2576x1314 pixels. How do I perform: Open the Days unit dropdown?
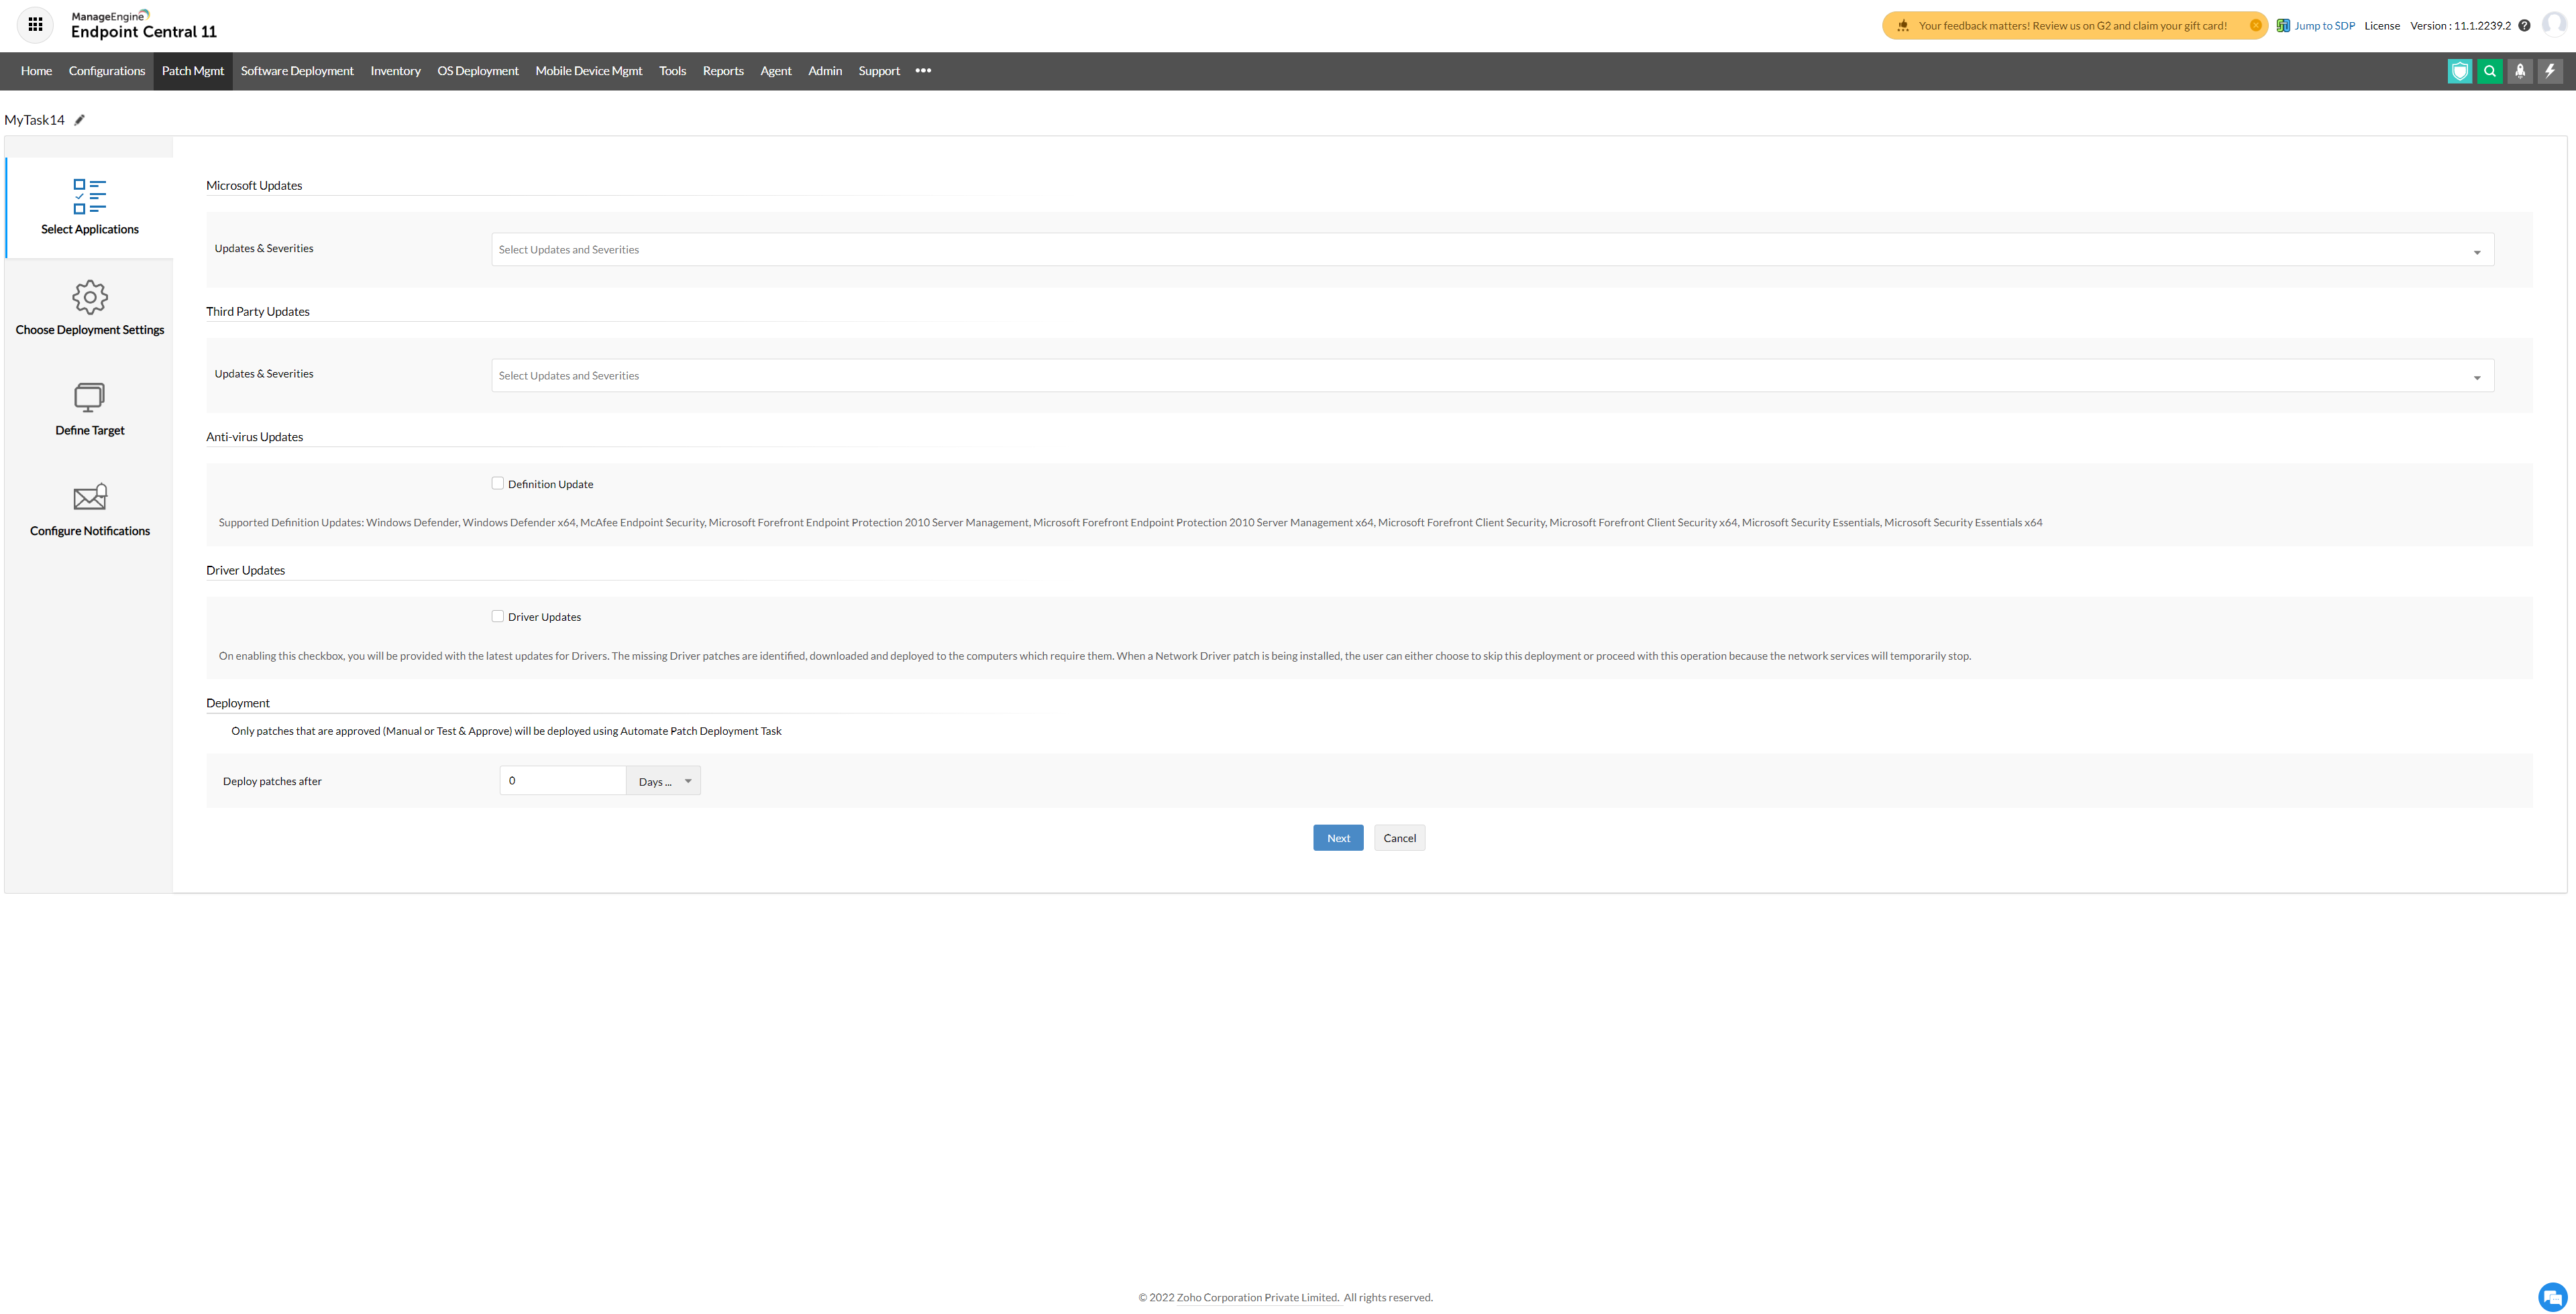tap(664, 782)
